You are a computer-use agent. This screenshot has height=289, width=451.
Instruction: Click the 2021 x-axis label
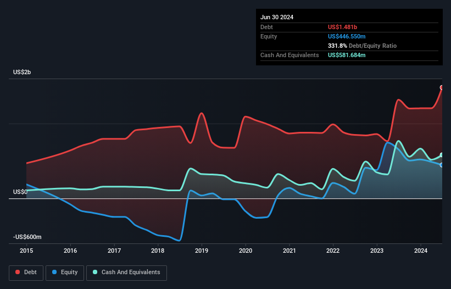[289, 251]
